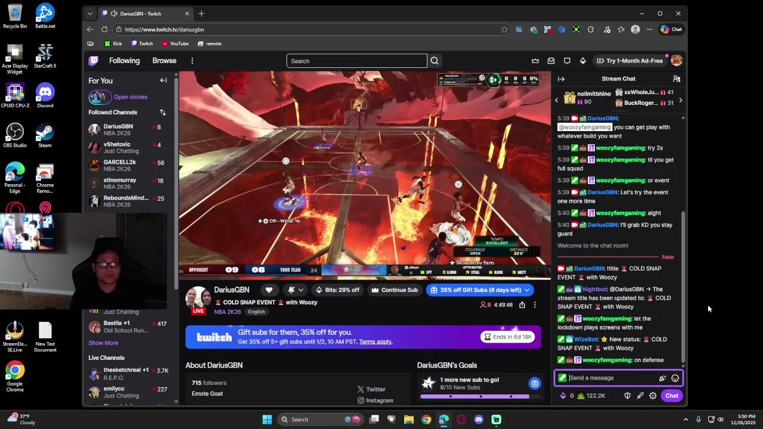Click the Browse tab
763x429 pixels.
point(164,61)
